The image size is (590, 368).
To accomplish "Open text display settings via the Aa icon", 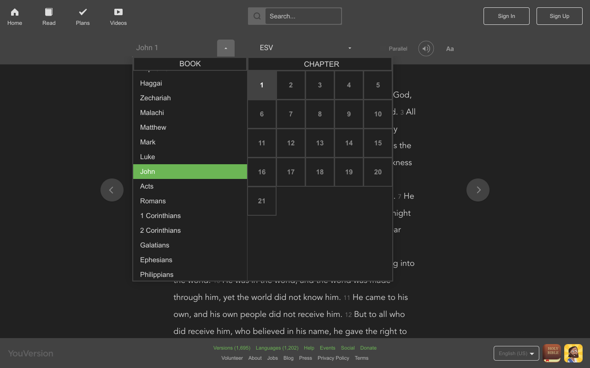I will click(450, 48).
